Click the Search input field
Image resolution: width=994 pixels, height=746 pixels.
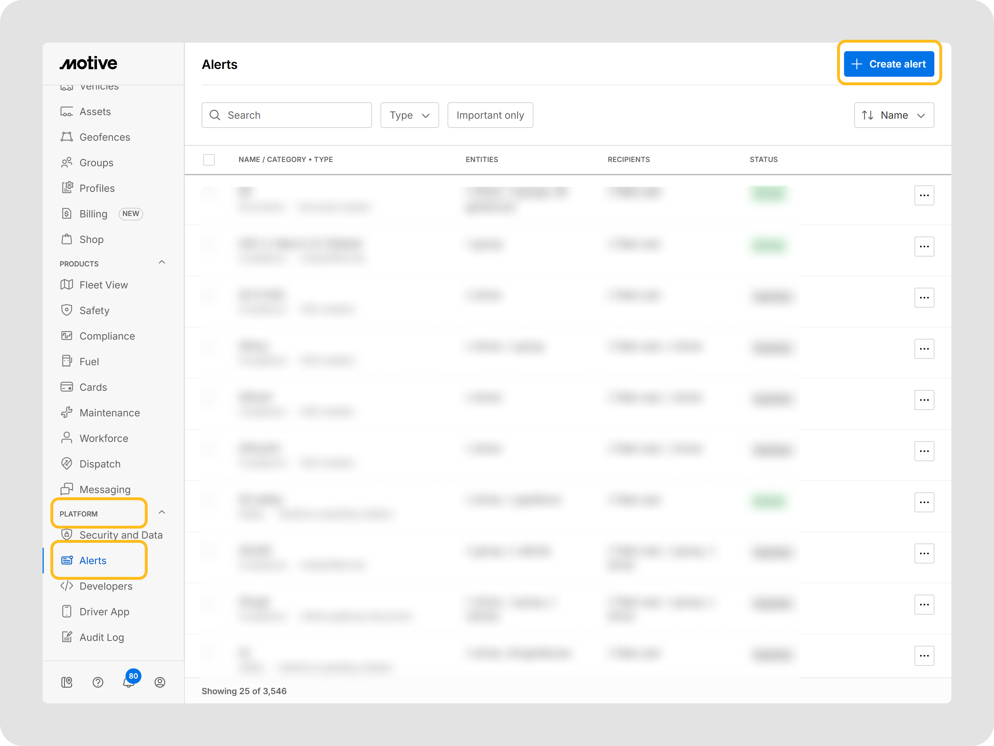click(x=287, y=115)
